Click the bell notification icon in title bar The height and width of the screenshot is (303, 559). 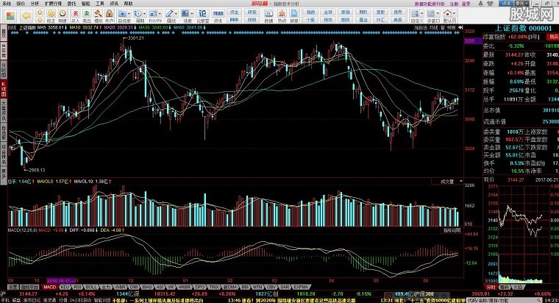[480, 4]
